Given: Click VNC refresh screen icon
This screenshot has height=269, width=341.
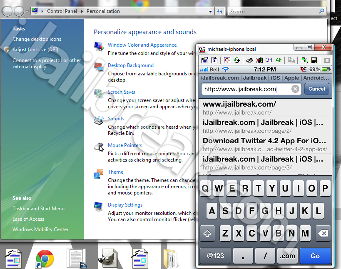Looking at the screenshot, I should 237,60.
